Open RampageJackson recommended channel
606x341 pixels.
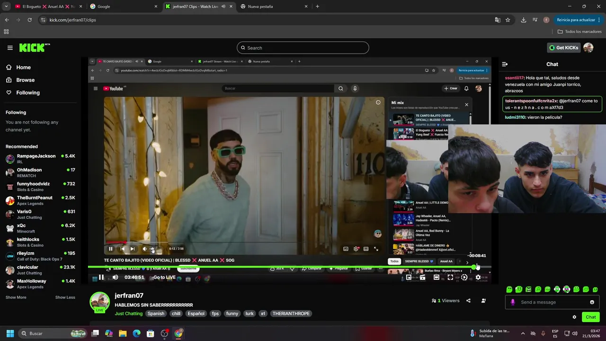tap(40, 159)
